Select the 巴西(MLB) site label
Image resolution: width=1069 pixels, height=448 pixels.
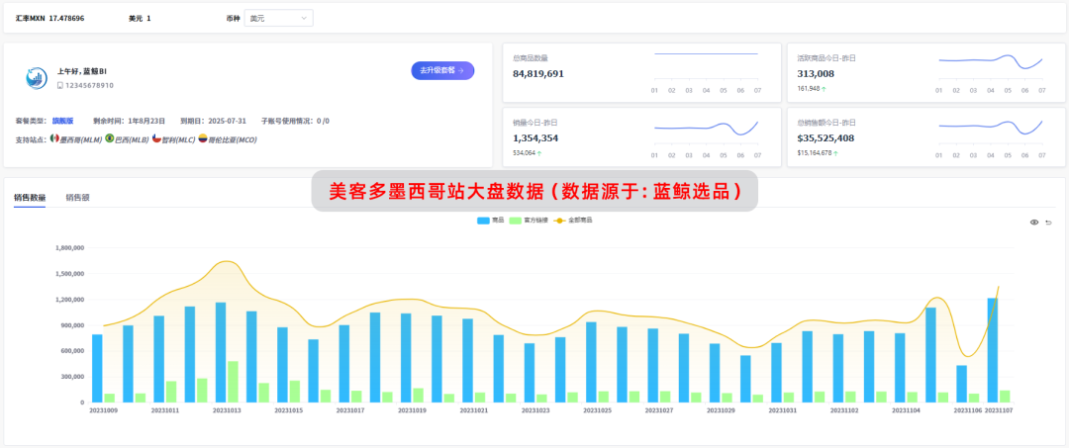132,139
